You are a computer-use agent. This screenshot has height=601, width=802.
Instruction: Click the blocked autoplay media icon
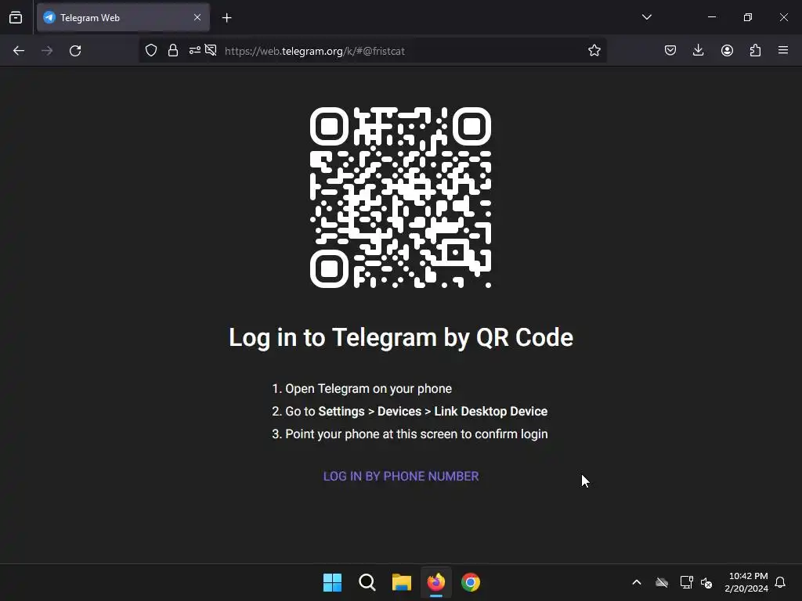(x=211, y=50)
